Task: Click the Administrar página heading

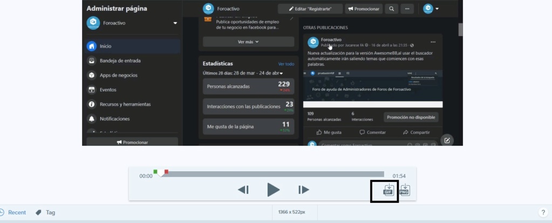Action: pos(117,9)
